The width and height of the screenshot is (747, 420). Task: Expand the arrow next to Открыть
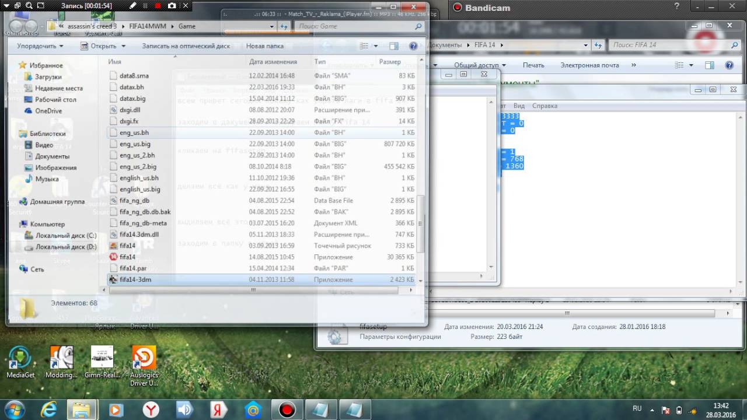click(x=123, y=46)
